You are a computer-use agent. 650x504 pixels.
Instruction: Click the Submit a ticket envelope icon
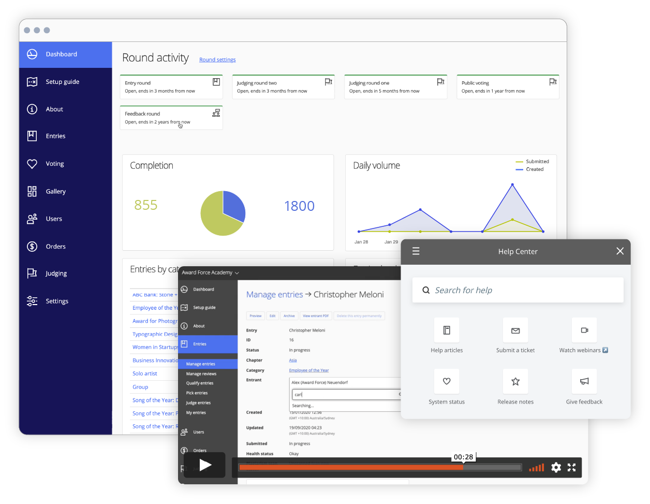coord(515,329)
